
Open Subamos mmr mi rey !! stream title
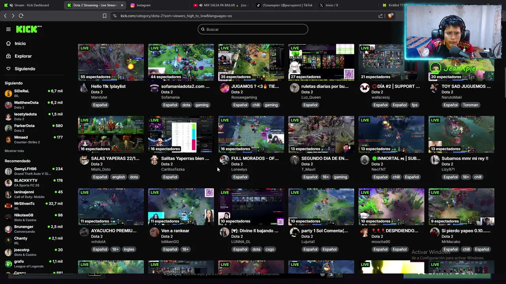click(x=465, y=159)
